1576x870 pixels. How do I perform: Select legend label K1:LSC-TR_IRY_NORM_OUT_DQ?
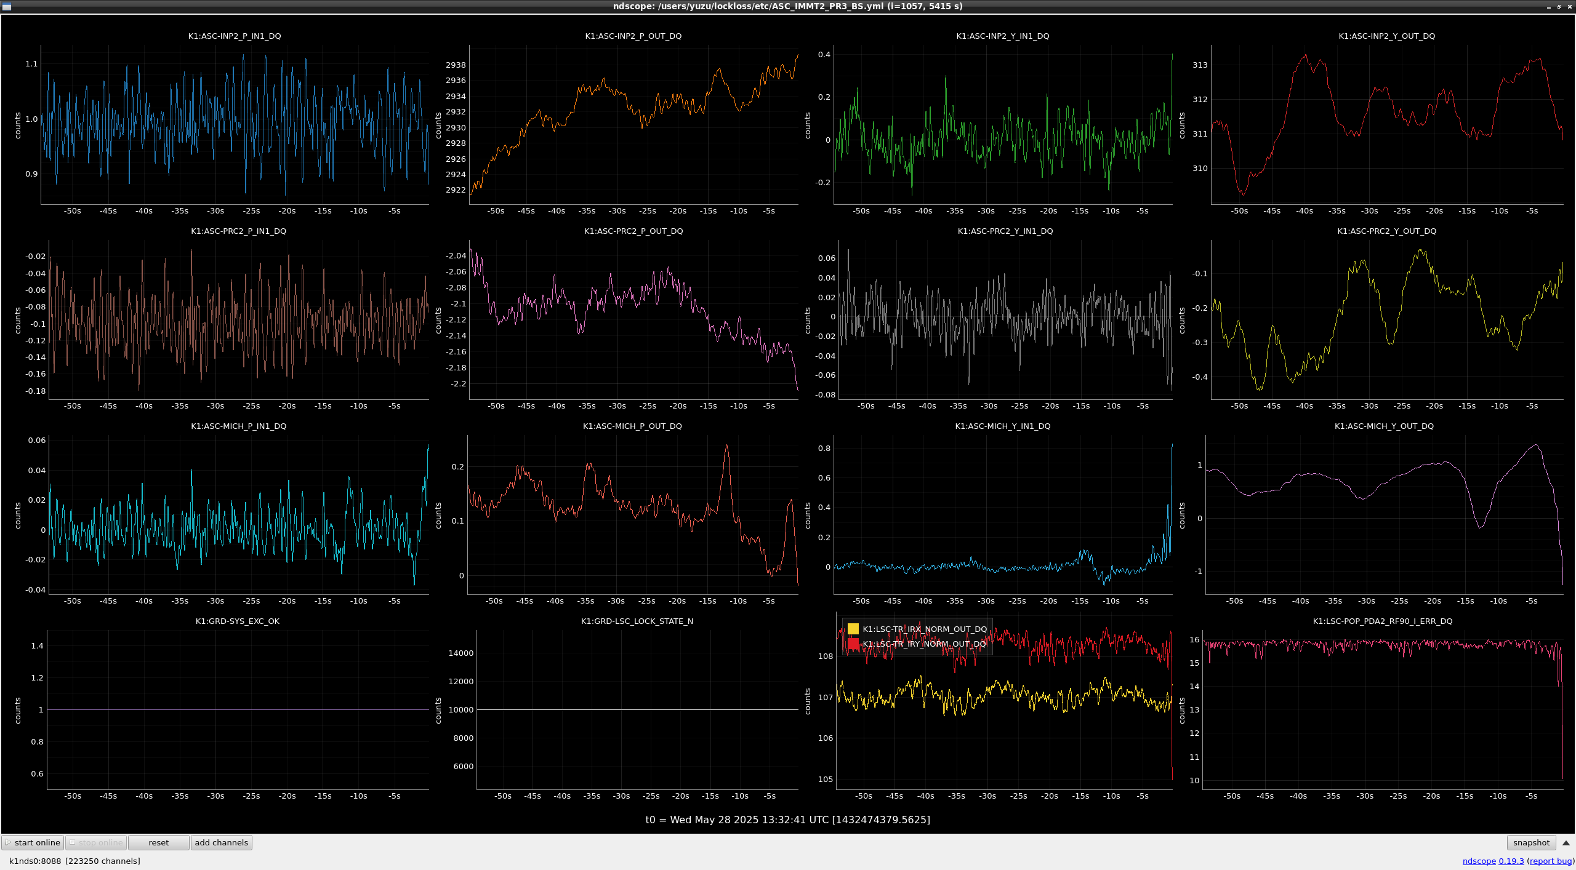pyautogui.click(x=924, y=644)
